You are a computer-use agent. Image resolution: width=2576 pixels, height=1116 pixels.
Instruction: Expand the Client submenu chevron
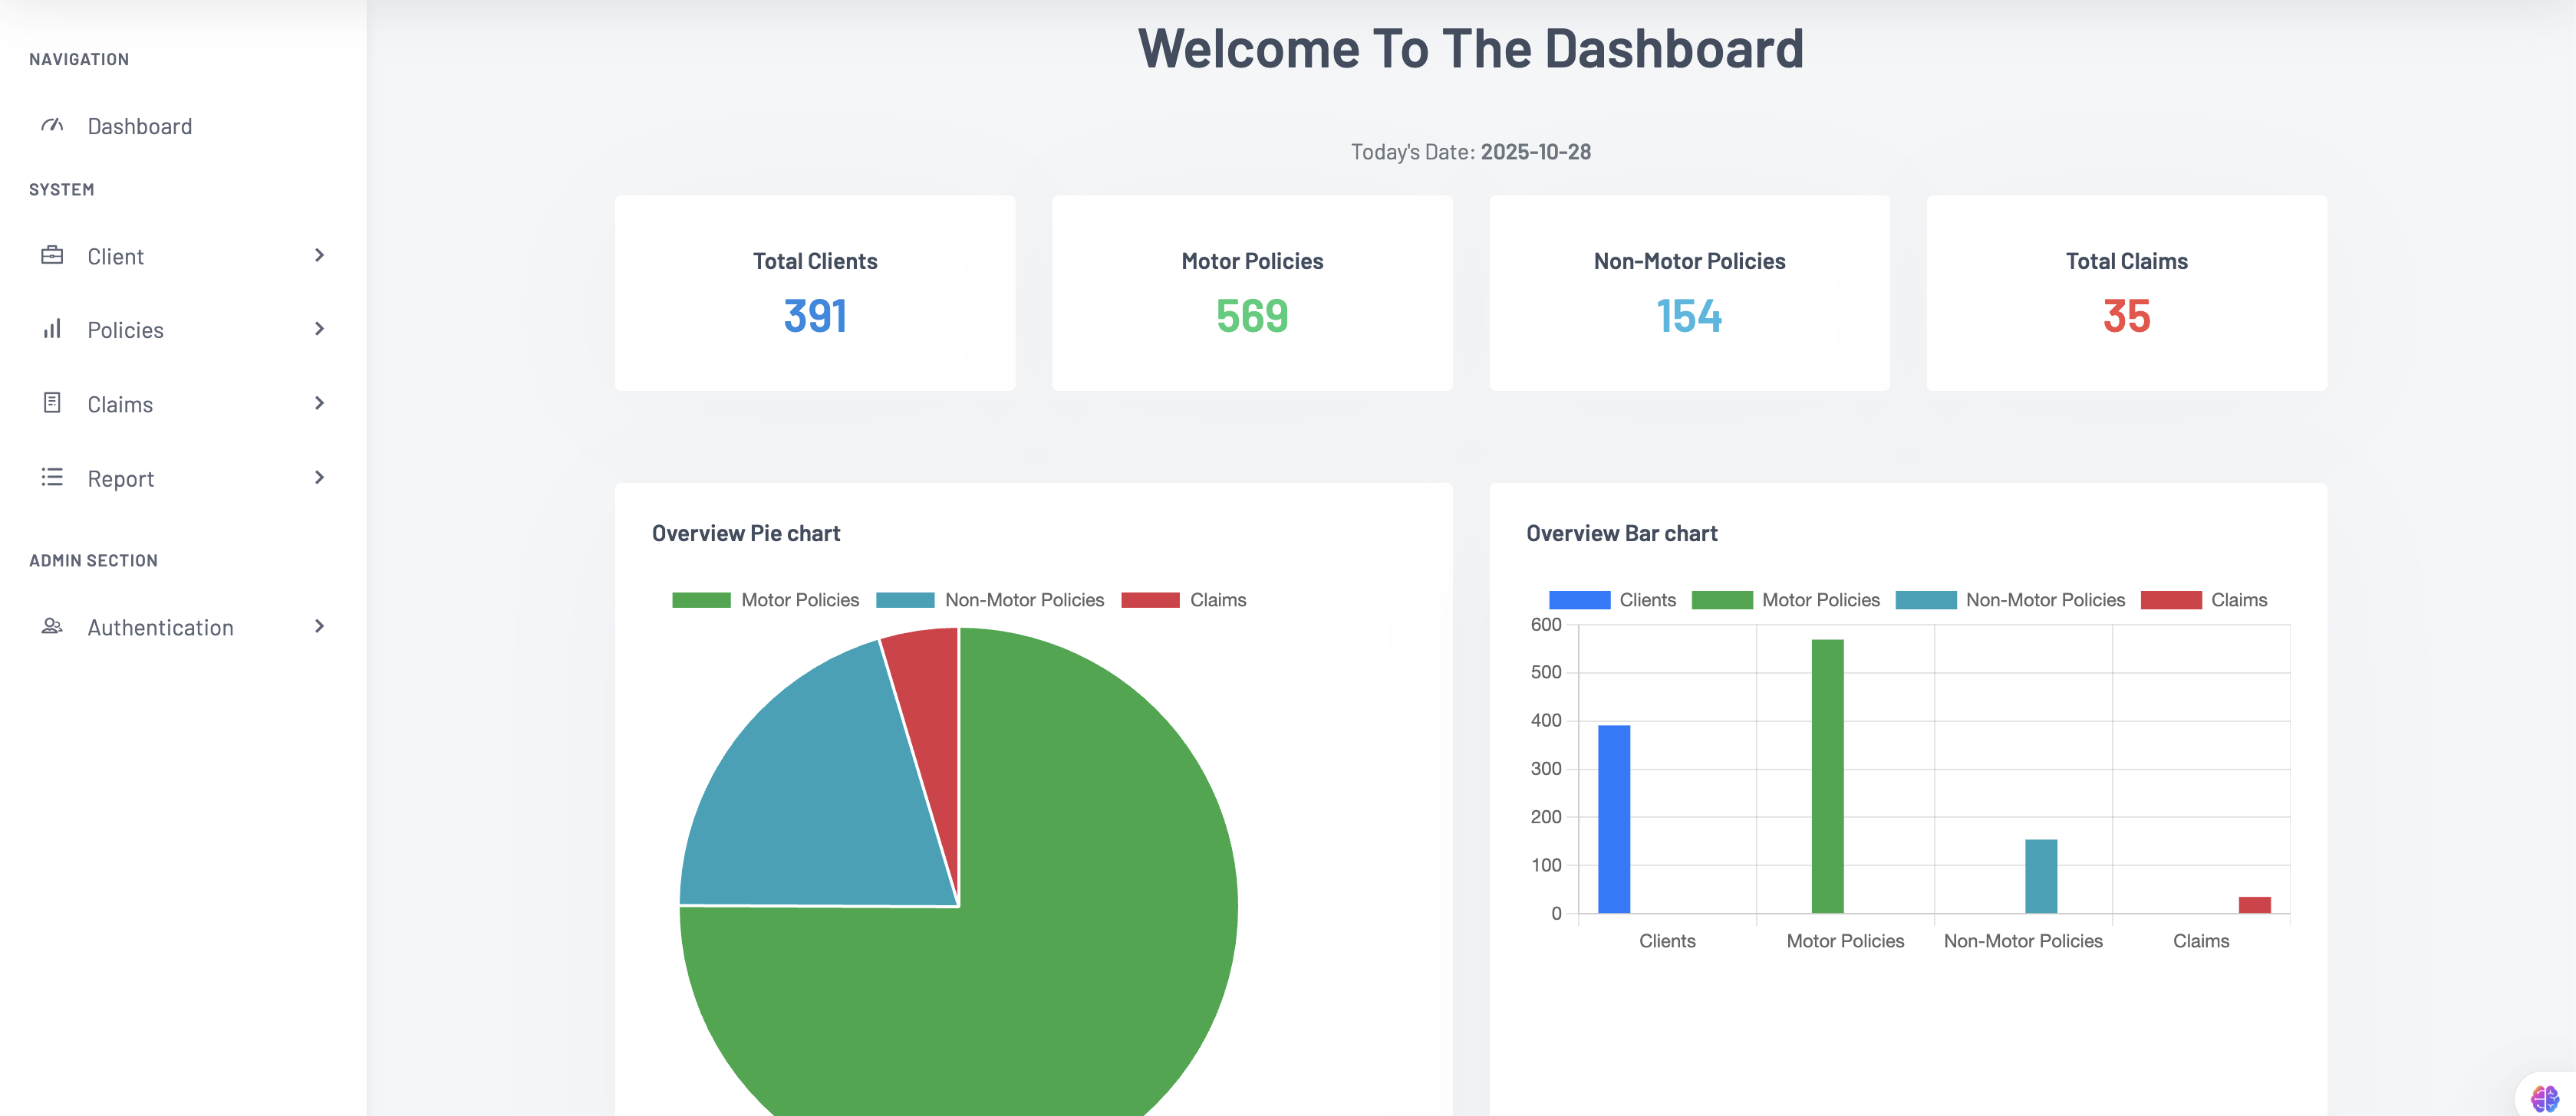[319, 256]
